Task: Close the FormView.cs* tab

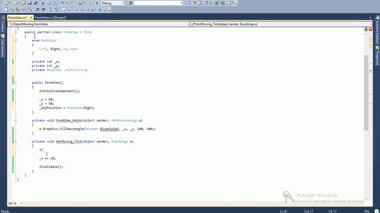Action: click(x=31, y=18)
